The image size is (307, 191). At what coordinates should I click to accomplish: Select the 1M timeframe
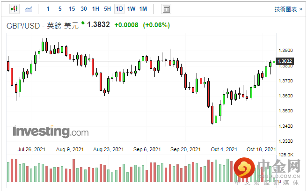tap(143, 9)
